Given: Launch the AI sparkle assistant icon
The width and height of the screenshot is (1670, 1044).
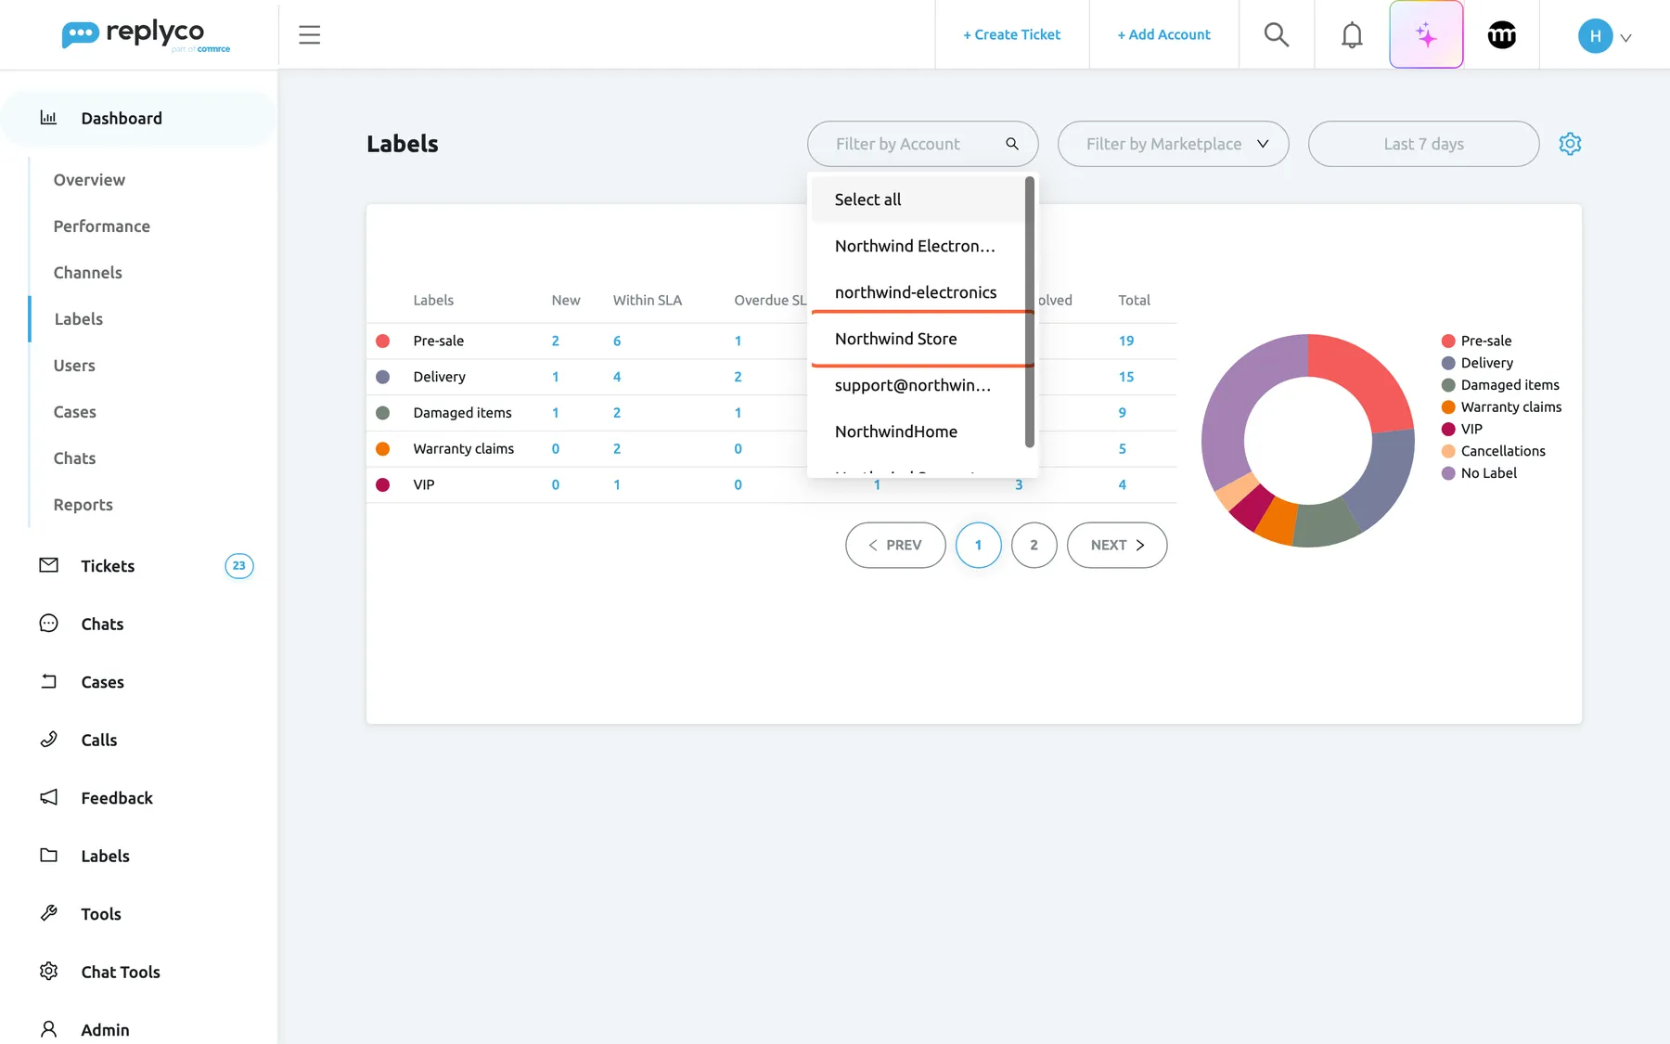Looking at the screenshot, I should [x=1426, y=35].
